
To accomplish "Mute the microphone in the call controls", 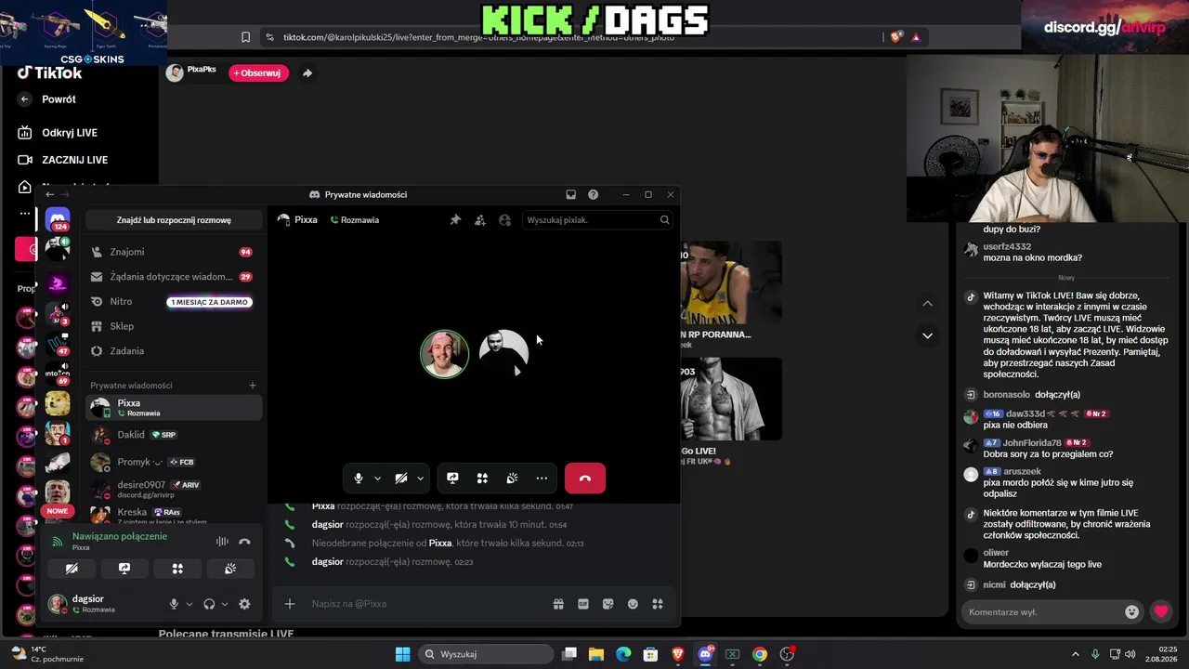I will tap(359, 479).
